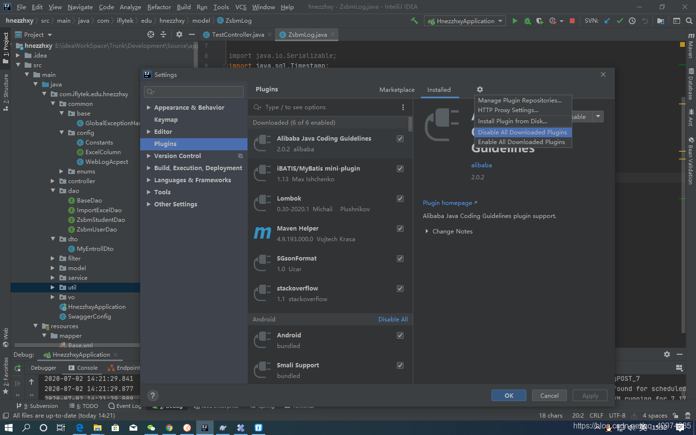The width and height of the screenshot is (696, 435).
Task: Open WeChat from the taskbar
Action: tap(151, 428)
